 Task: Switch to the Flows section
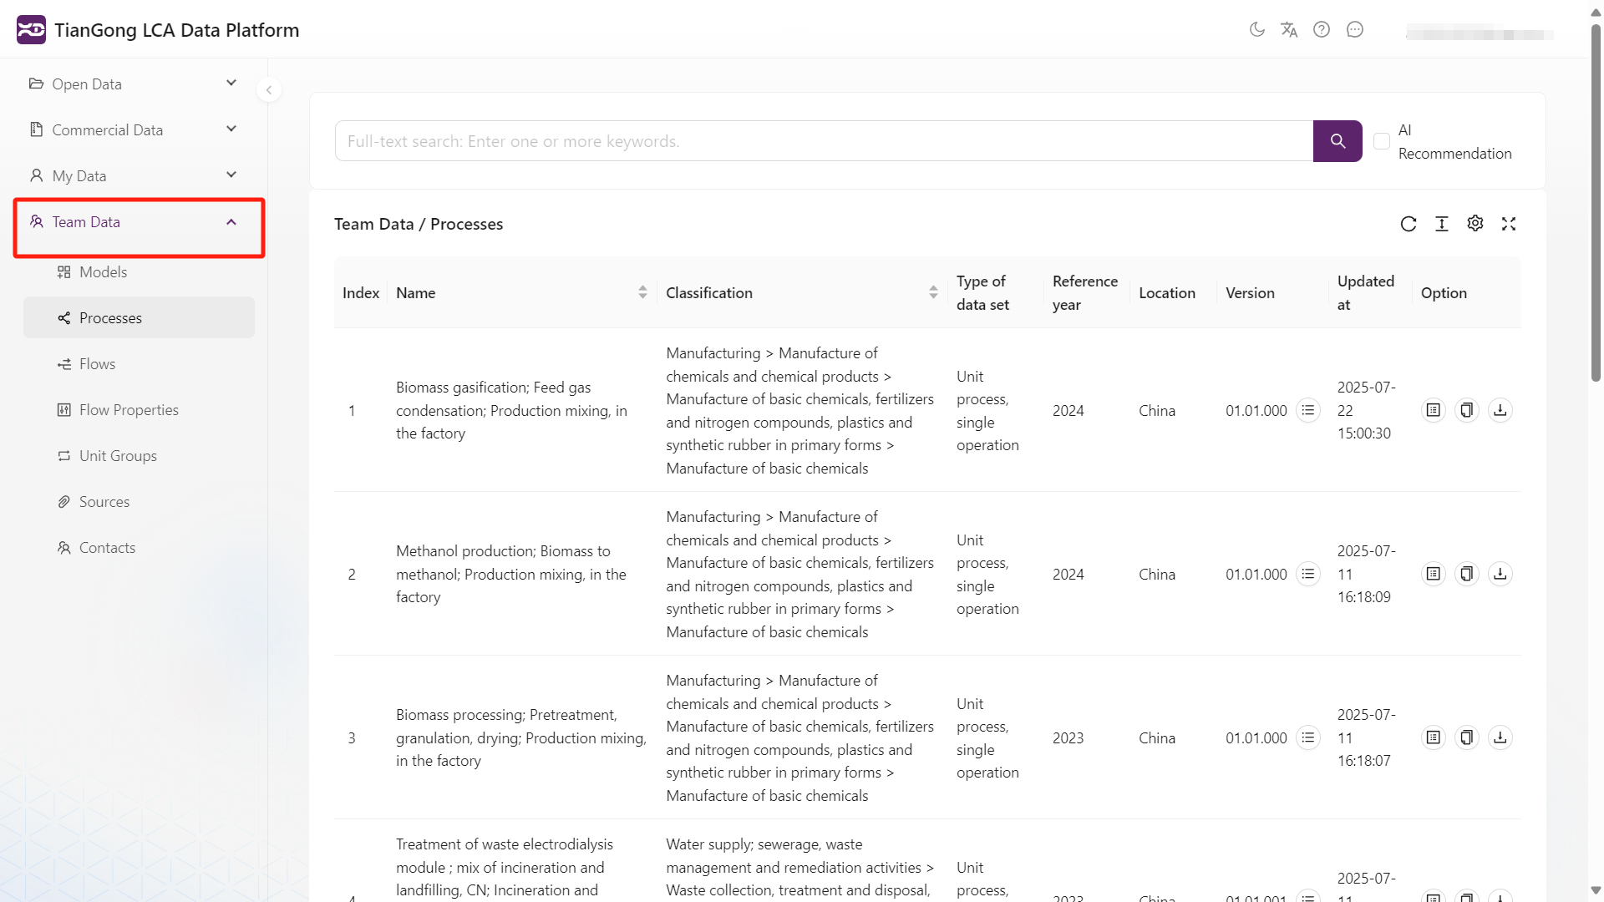click(97, 363)
